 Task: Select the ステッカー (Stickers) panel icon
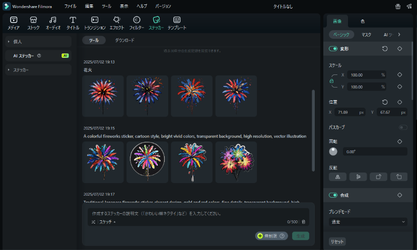pos(156,23)
